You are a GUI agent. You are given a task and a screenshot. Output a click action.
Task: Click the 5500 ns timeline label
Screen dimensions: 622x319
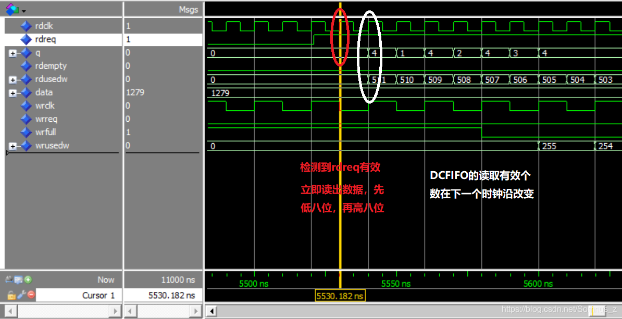click(254, 284)
